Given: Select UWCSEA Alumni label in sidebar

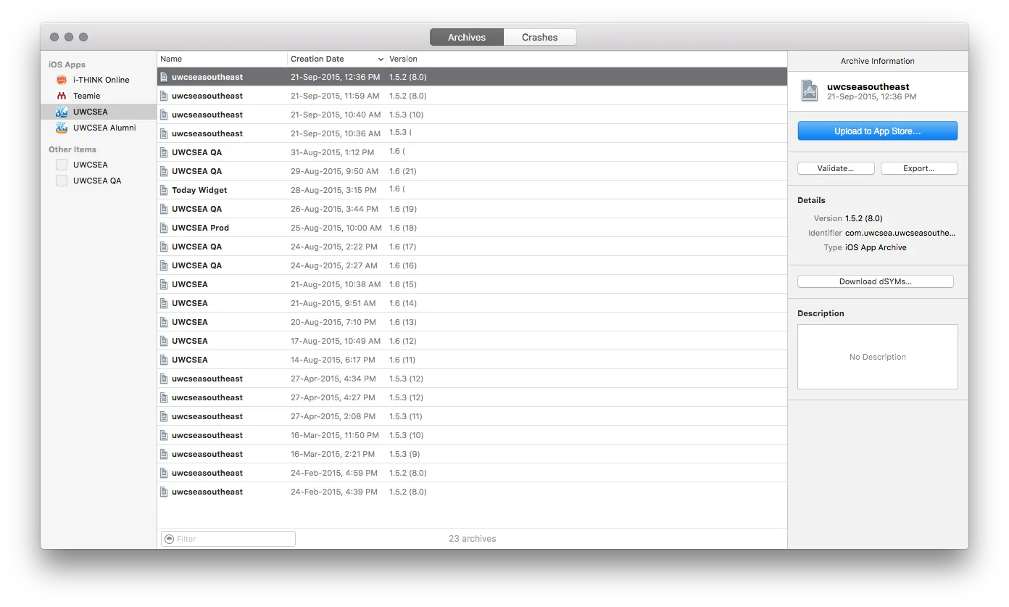Looking at the screenshot, I should point(104,128).
